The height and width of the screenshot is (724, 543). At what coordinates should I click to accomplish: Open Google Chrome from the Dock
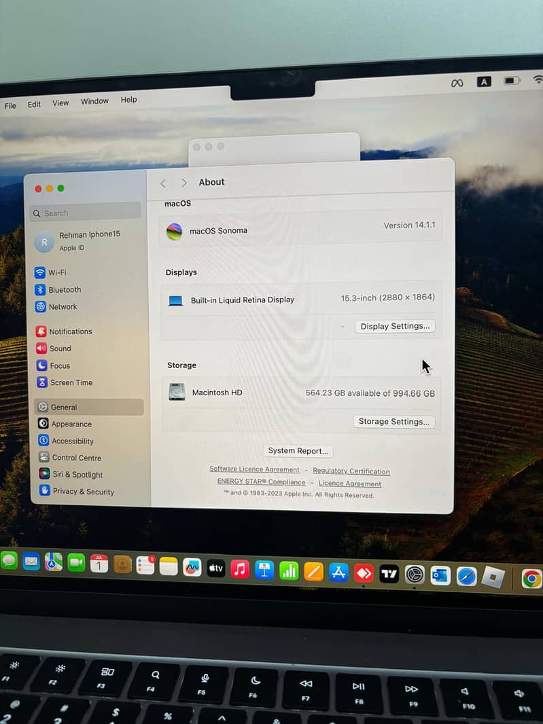[x=532, y=579]
